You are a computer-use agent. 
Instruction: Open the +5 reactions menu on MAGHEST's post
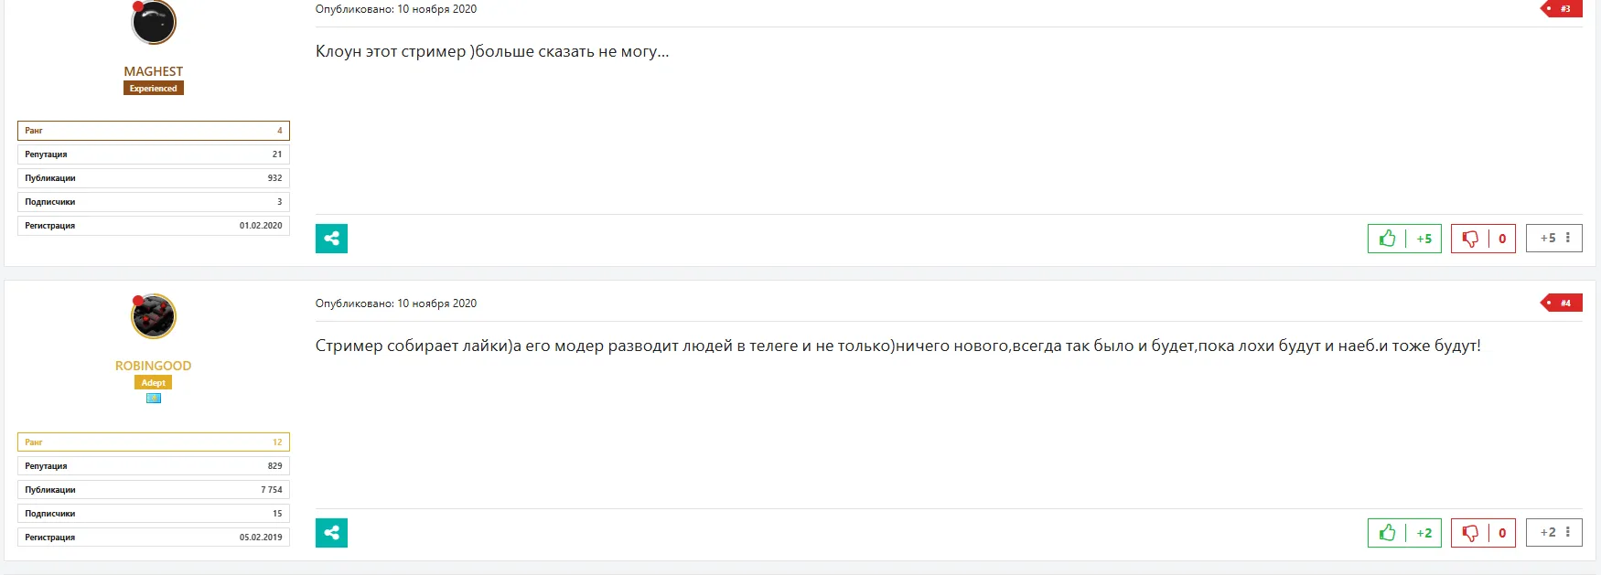click(1554, 238)
